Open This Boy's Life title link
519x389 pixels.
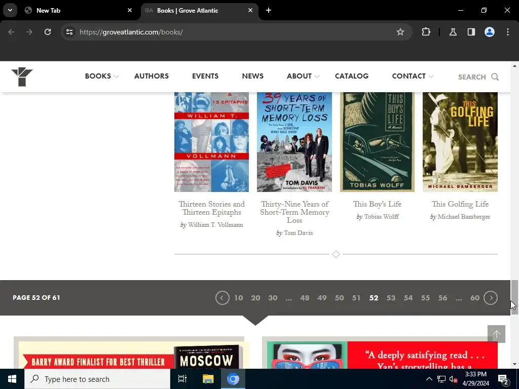[x=377, y=204]
